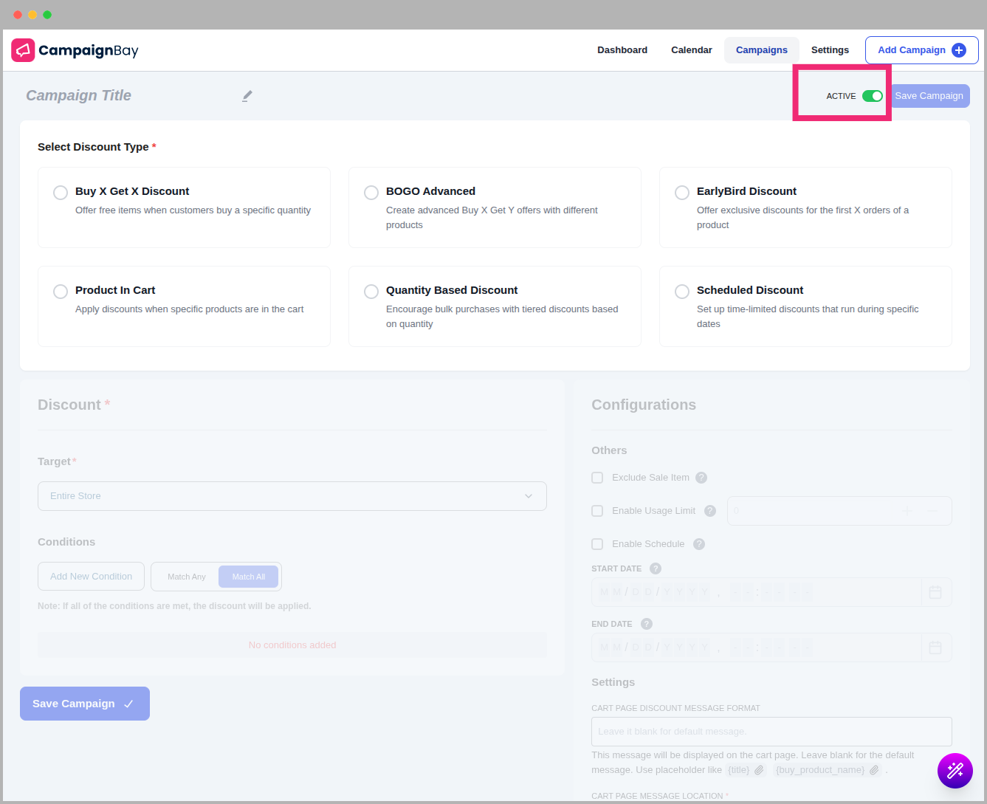The width and height of the screenshot is (987, 804).
Task: Open the Start Date calendar picker icon
Action: (935, 592)
